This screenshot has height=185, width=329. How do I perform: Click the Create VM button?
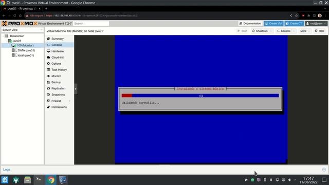273,24
